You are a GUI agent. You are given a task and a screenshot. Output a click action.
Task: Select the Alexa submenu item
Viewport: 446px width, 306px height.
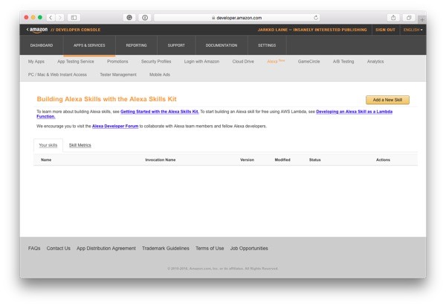pos(276,61)
